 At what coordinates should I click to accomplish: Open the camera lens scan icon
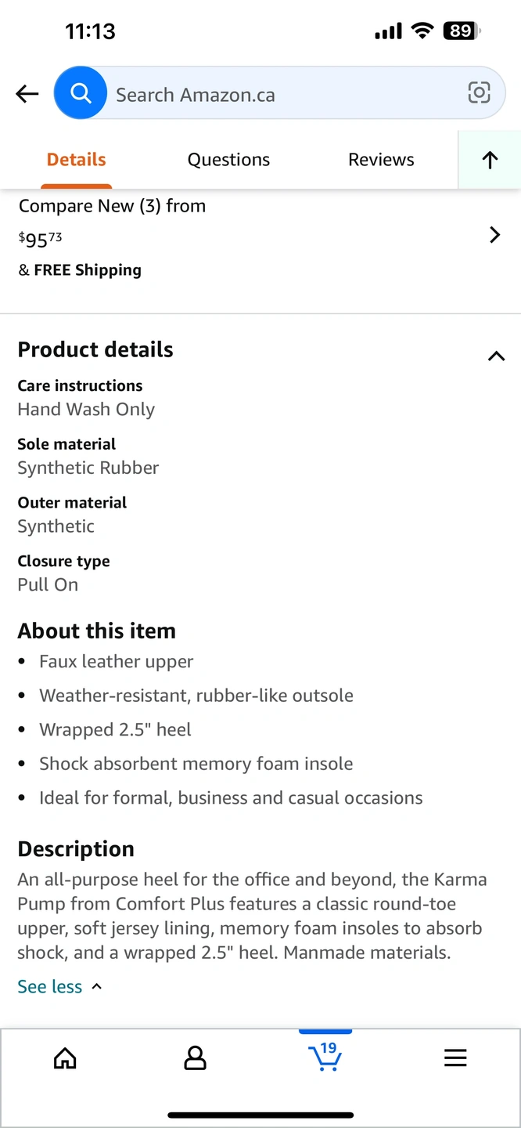(479, 93)
